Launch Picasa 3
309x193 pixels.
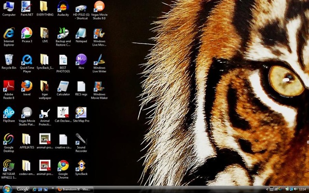(x=27, y=35)
